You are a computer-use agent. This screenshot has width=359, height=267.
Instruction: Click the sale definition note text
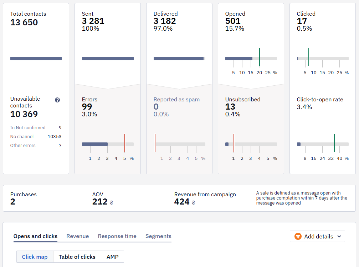click(302, 198)
